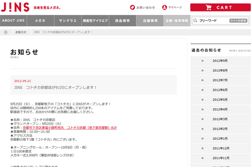Open the 店舗検索 menu item
251x167 pixels.
[x=150, y=21]
